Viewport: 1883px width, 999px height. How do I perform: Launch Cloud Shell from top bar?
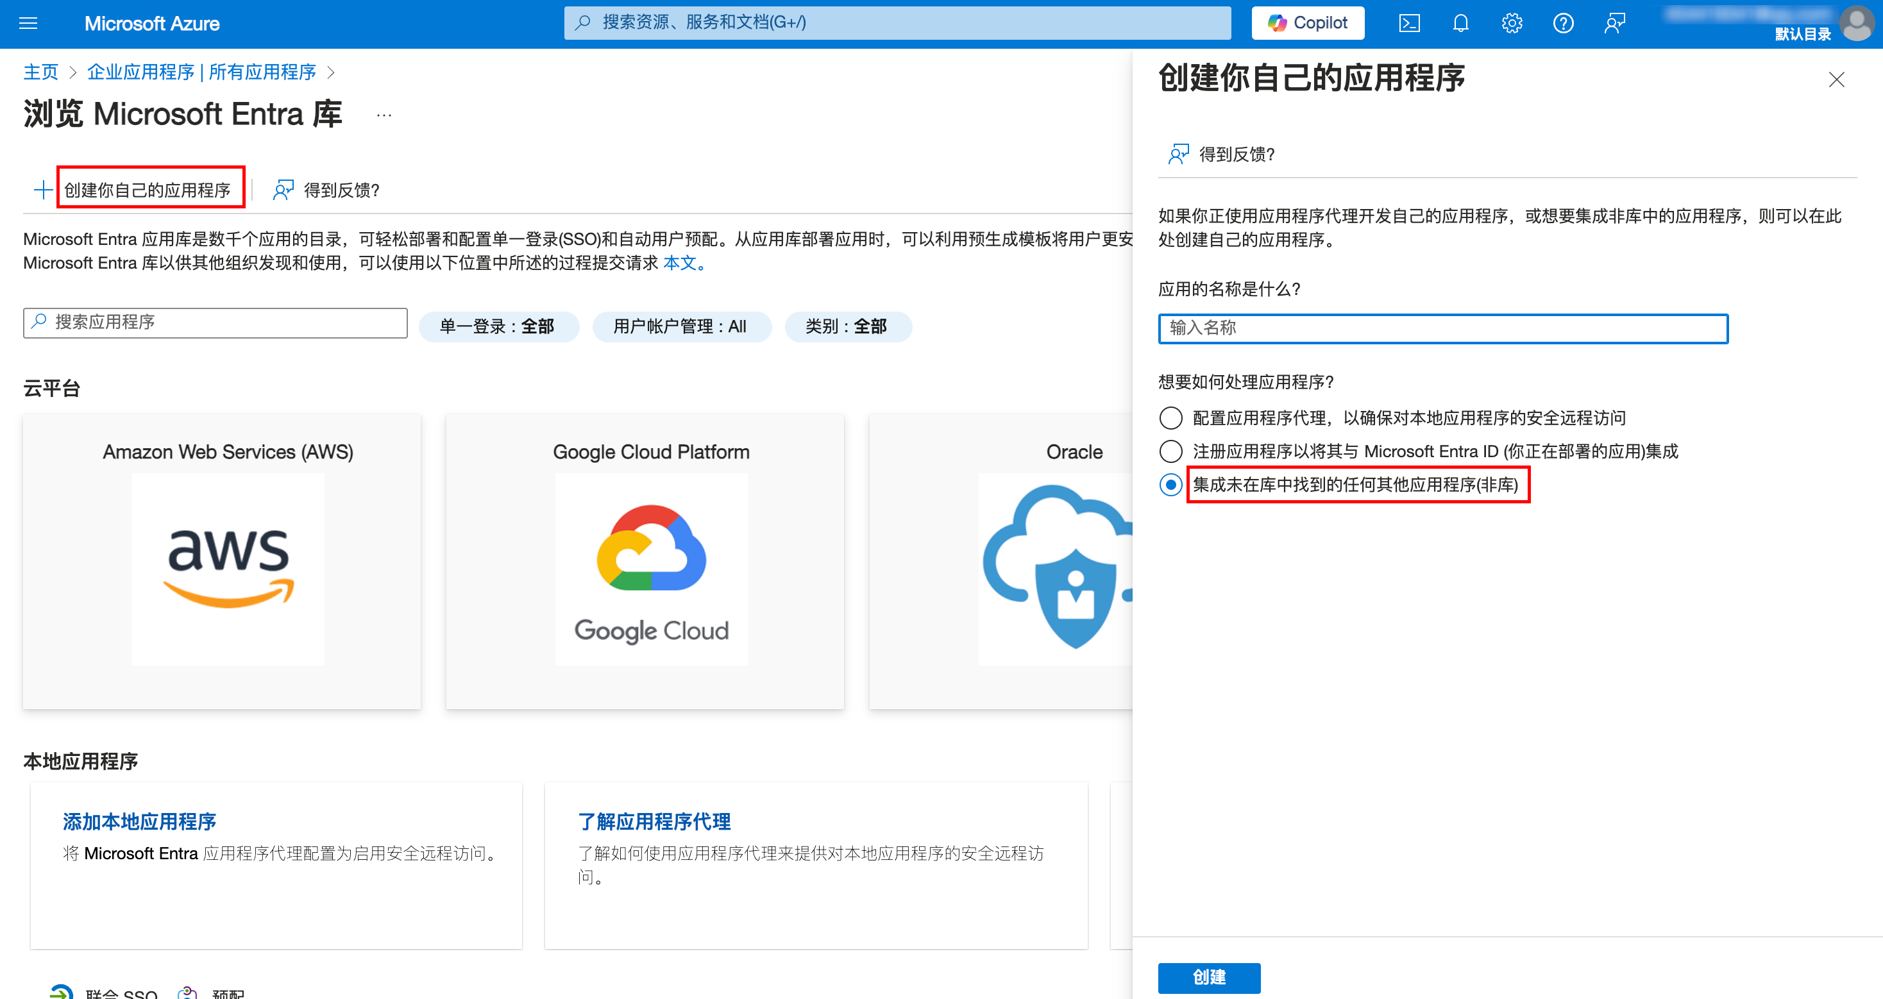click(1408, 23)
